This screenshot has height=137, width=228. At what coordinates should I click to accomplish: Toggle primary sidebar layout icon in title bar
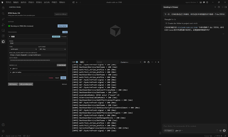click(74, 2)
